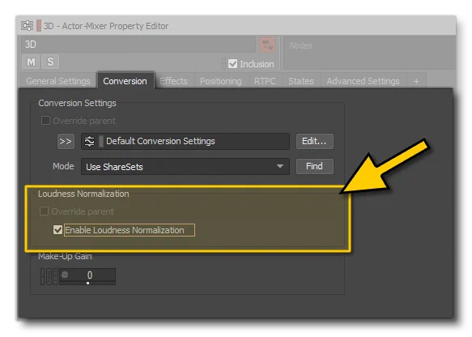
Task: Edit the 3D object name field
Action: [138, 45]
